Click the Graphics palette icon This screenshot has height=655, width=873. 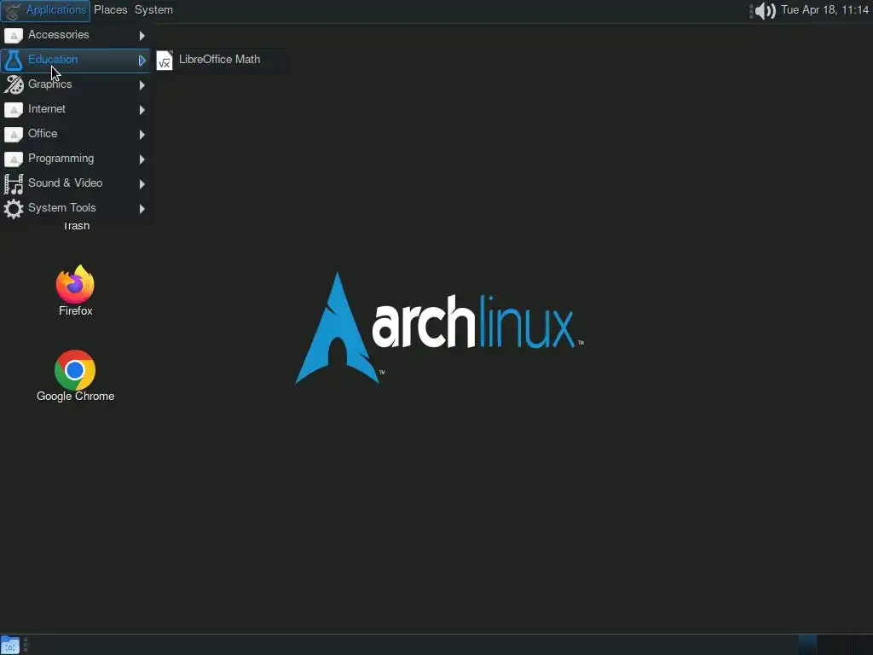[14, 84]
